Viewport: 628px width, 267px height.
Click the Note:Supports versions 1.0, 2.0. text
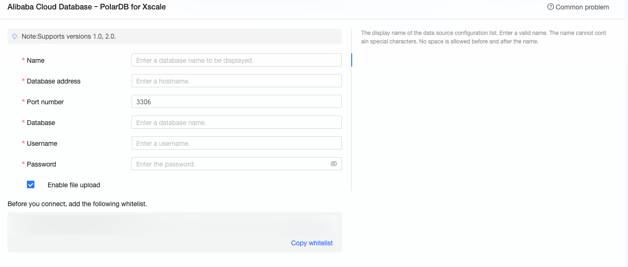(69, 36)
